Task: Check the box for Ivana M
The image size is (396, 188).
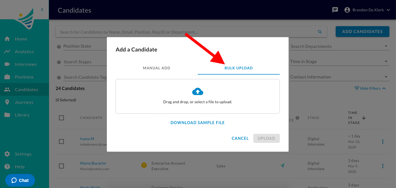Action: (x=61, y=141)
